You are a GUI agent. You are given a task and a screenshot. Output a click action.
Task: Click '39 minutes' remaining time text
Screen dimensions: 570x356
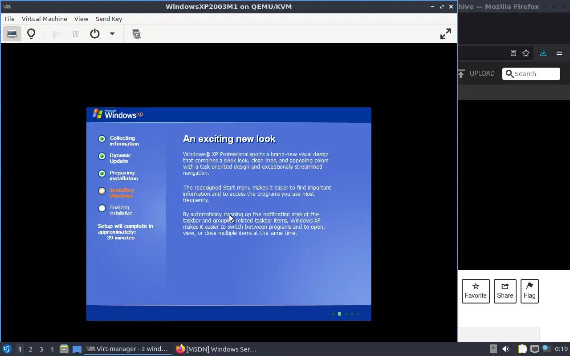click(x=121, y=238)
